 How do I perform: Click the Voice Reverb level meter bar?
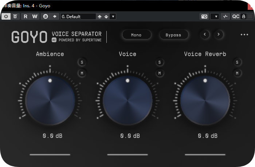pyautogui.click(x=205, y=155)
